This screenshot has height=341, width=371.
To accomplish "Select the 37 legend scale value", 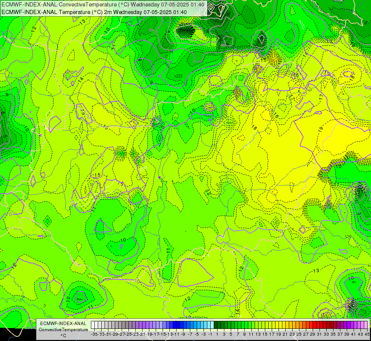I will tap(340, 334).
